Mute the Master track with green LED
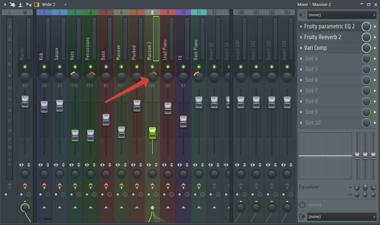Viewport: 380px width, 225px height. coord(25,67)
